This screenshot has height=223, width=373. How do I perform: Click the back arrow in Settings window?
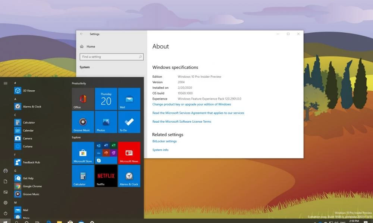[x=82, y=34]
